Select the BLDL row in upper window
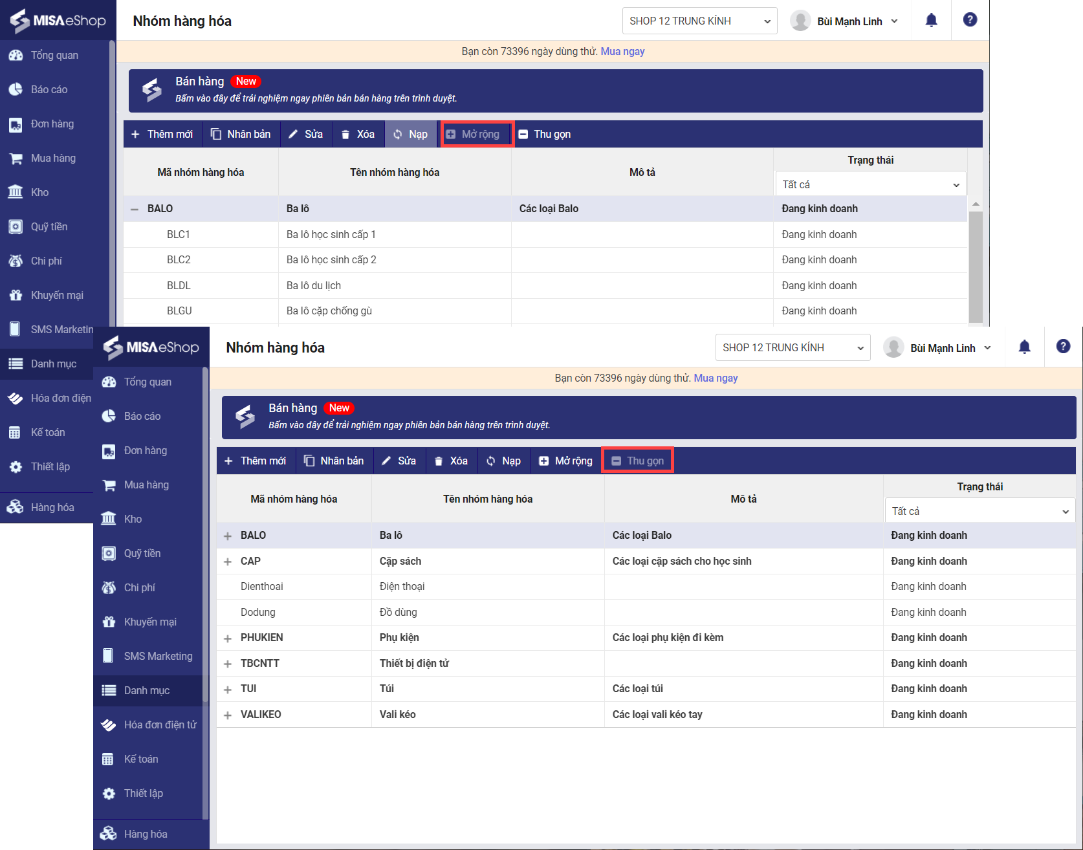 point(545,285)
